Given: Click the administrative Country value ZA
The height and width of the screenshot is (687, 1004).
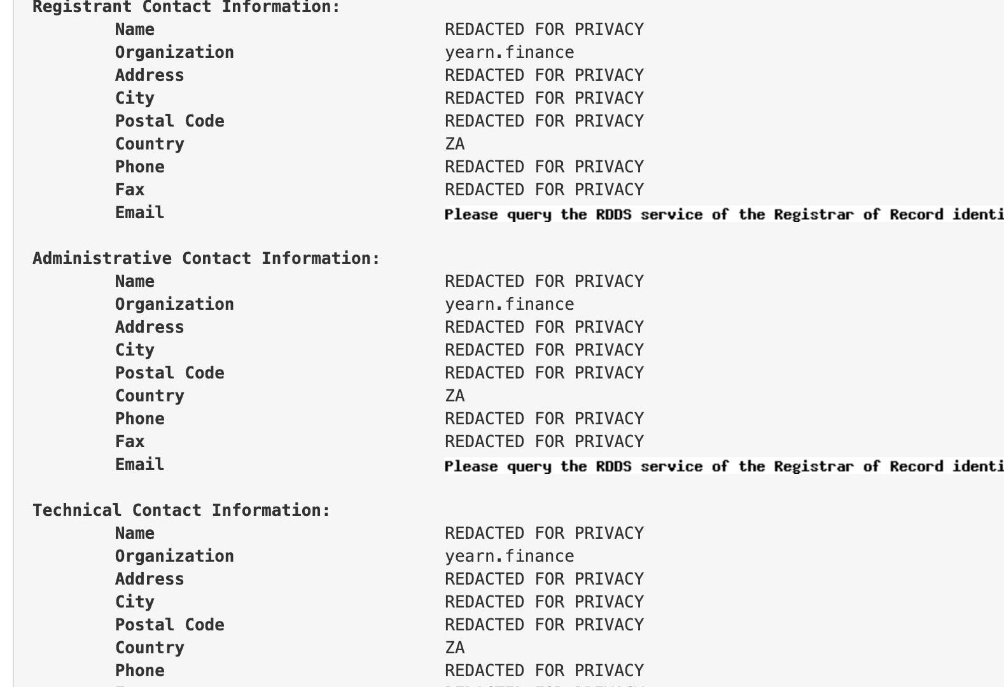Looking at the screenshot, I should (455, 396).
